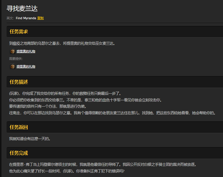Open the 提里奥的礼物 link under 需要提供
223x177 pixels.
26,66
